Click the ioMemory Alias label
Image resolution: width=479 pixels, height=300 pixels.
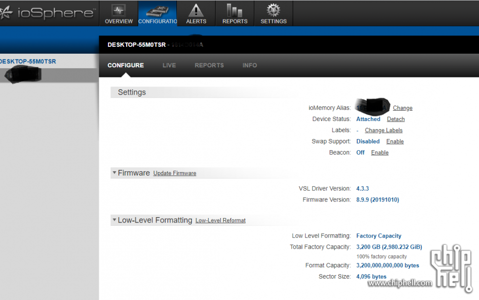(329, 108)
